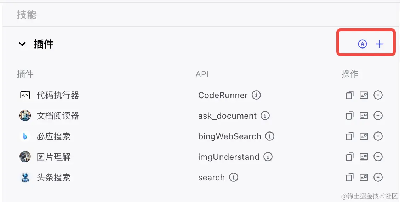Viewport: 400px width, 202px height.
Task: Click the 必应搜索 plugin name
Action: [x=53, y=136]
